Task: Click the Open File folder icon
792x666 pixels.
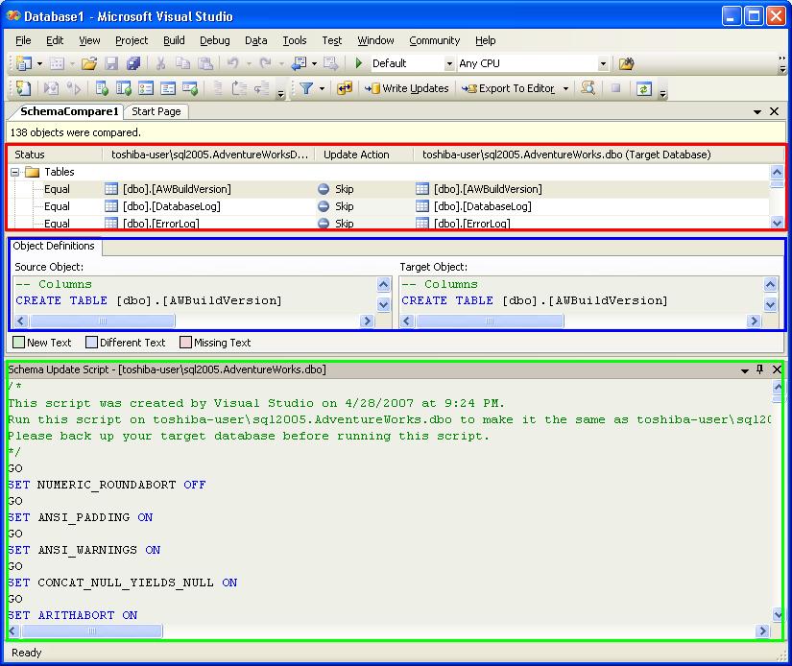Action: [x=88, y=63]
